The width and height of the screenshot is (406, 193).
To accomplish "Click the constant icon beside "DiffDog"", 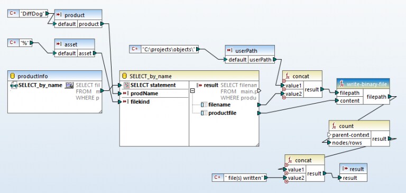I will click(x=13, y=13).
